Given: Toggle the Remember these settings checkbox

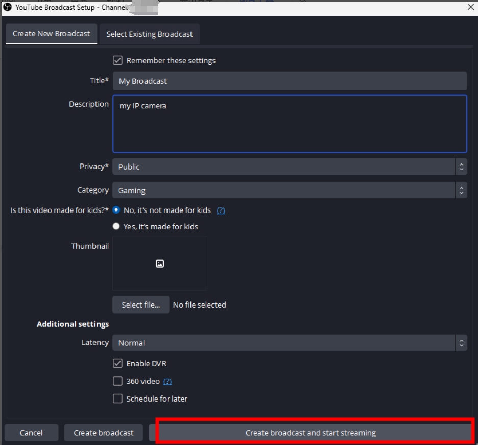Looking at the screenshot, I should click(x=118, y=60).
